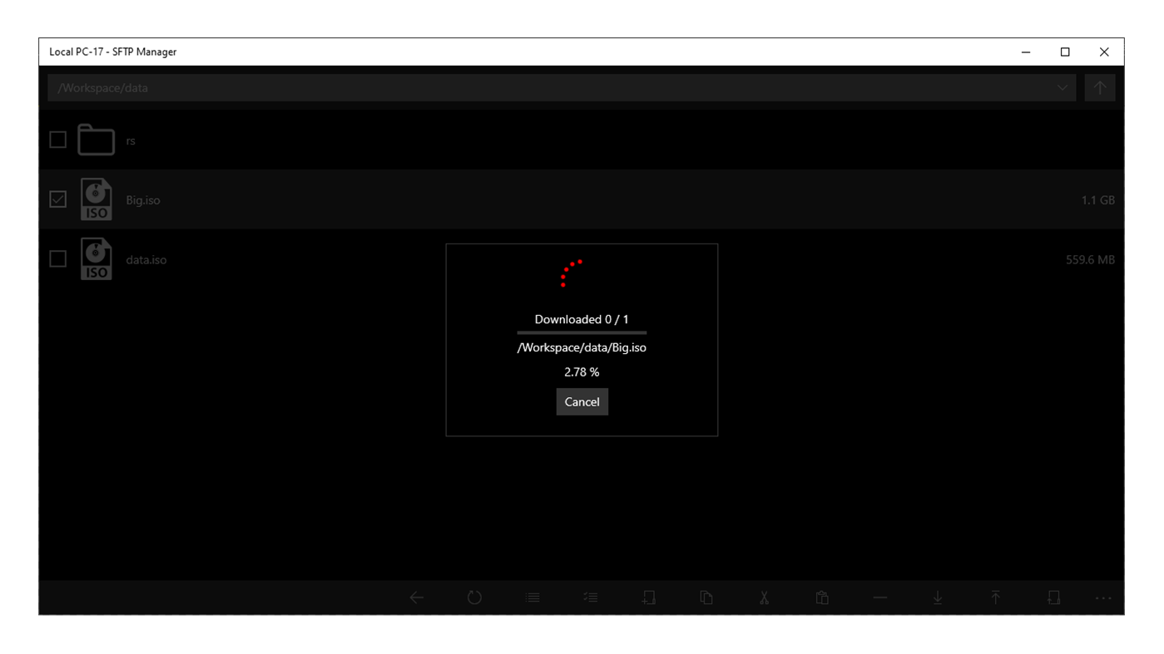Cancel the Big.iso download
Viewport: 1164px width, 654px height.
pyautogui.click(x=582, y=401)
